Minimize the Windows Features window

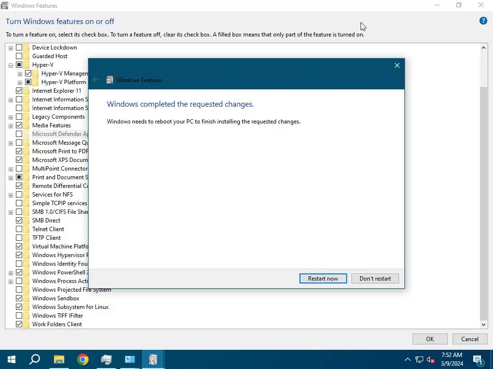(x=437, y=5)
